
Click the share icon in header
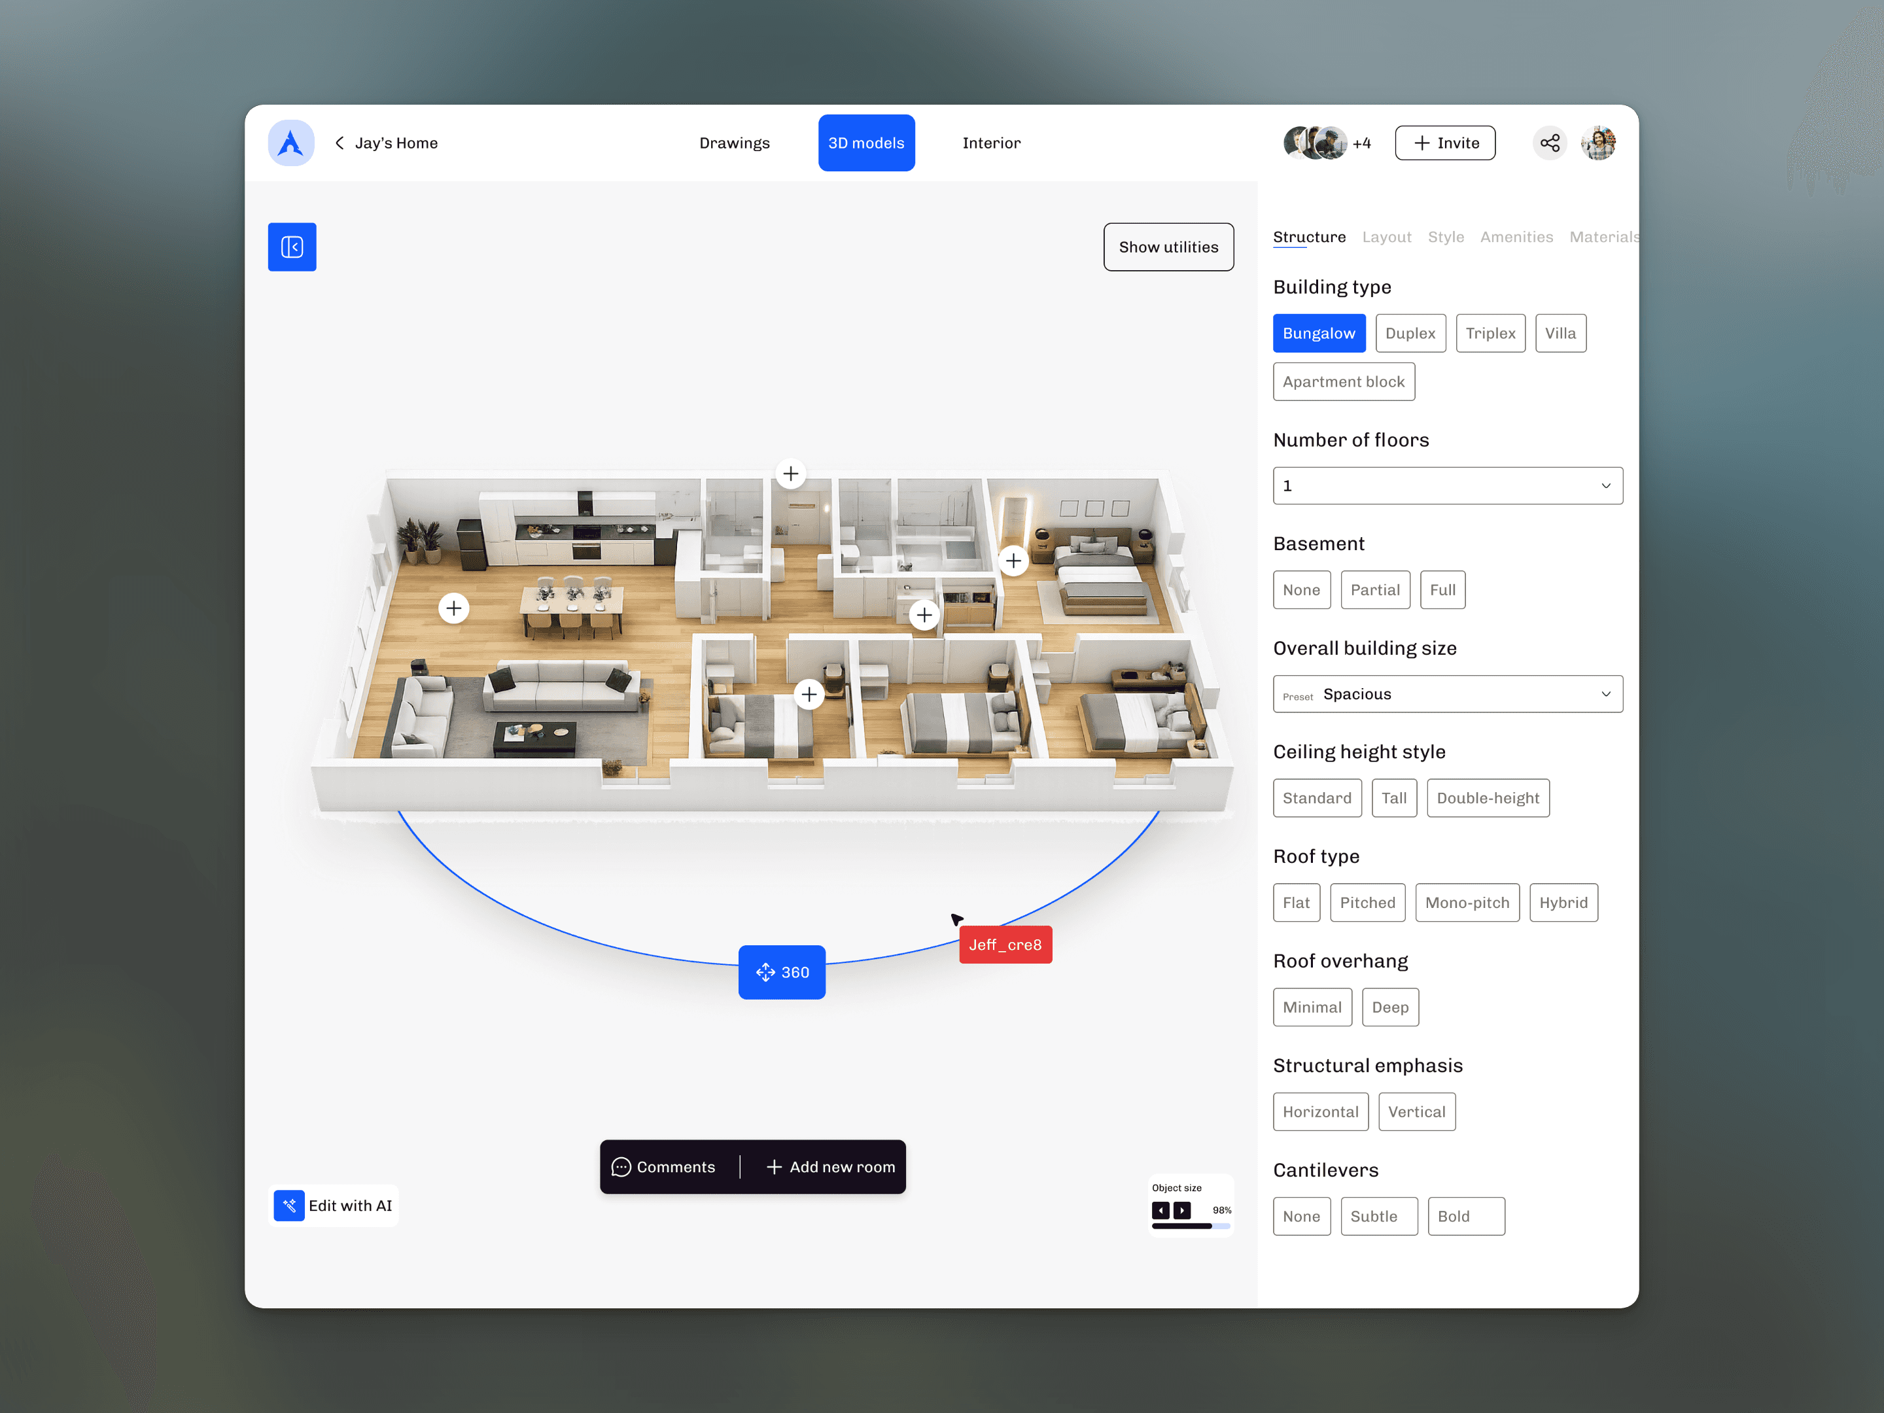tap(1549, 143)
